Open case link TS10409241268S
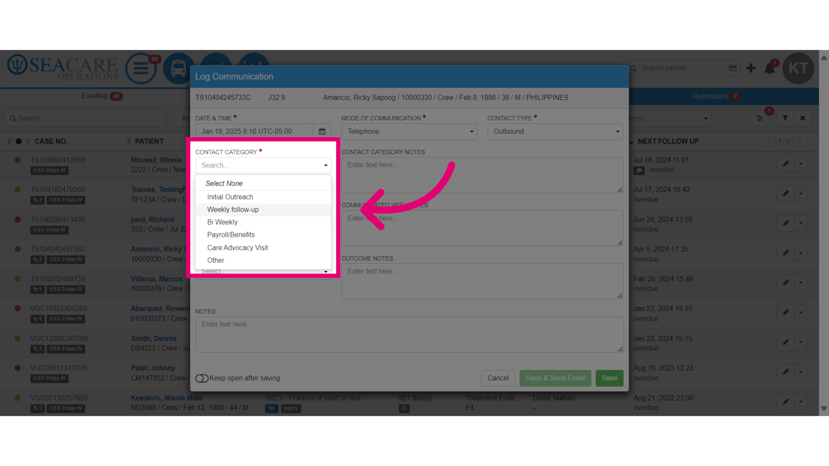 pos(58,160)
